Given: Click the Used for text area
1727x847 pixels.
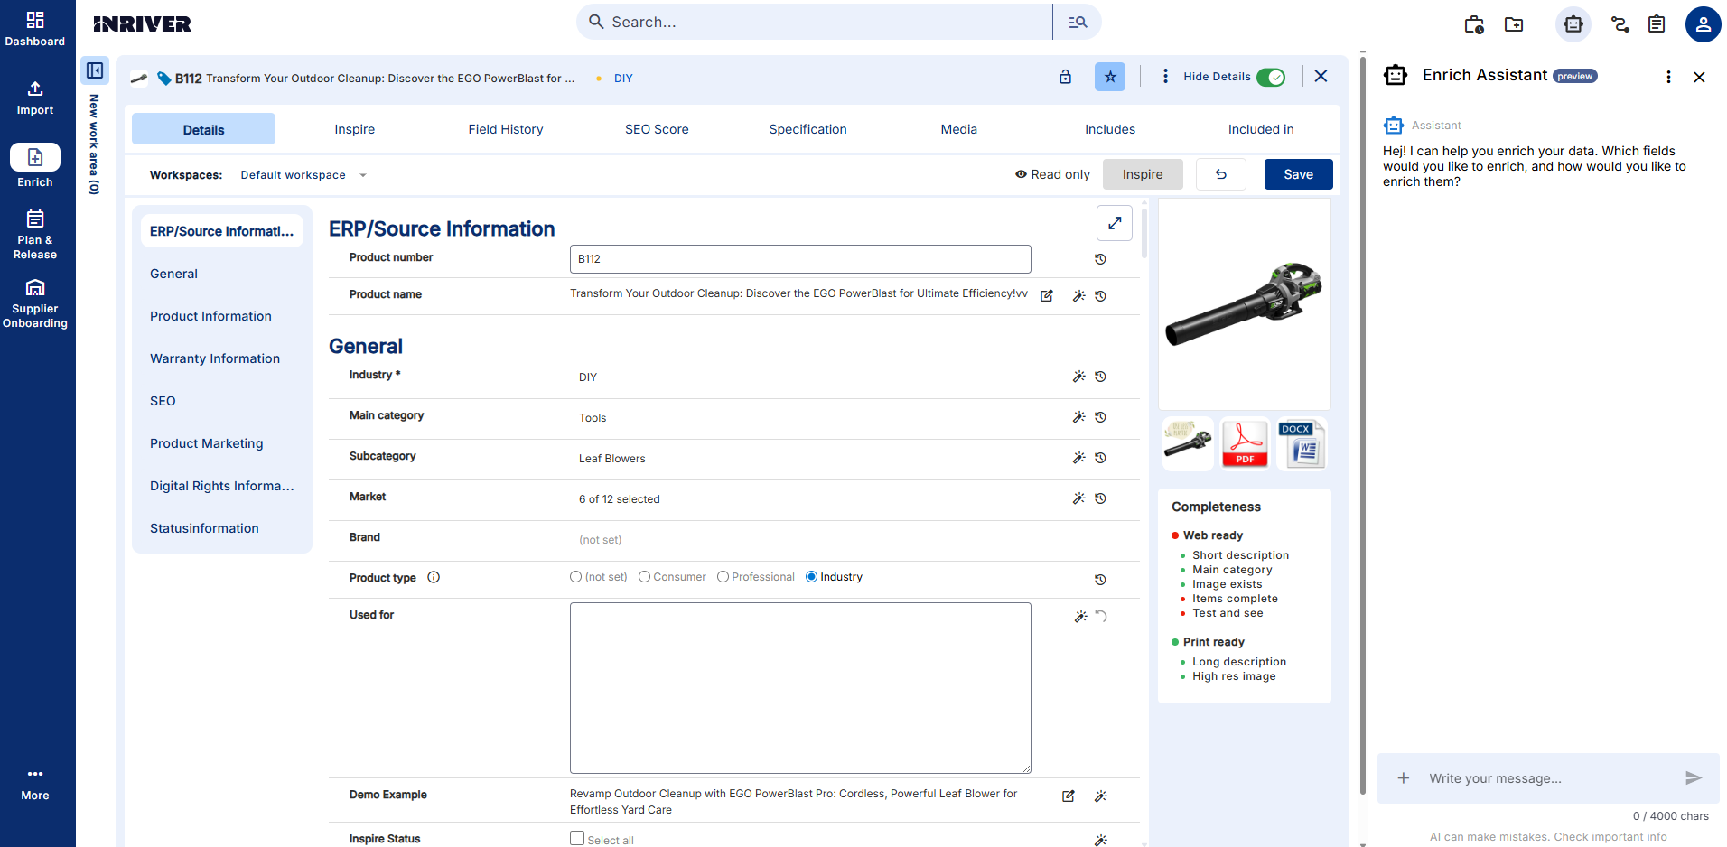Looking at the screenshot, I should click(800, 688).
